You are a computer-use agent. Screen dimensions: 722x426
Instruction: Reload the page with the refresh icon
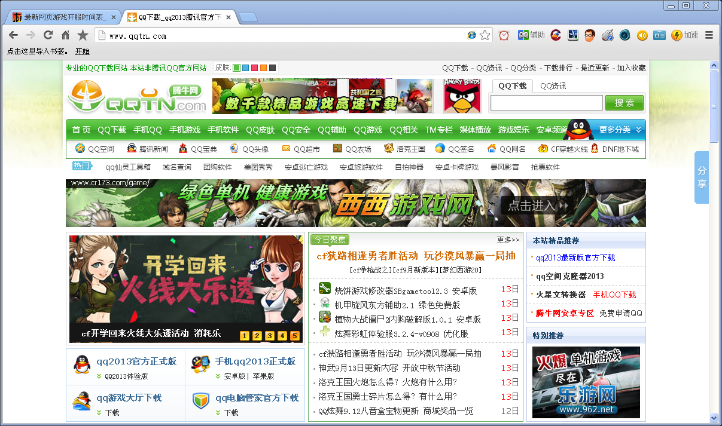[48, 35]
